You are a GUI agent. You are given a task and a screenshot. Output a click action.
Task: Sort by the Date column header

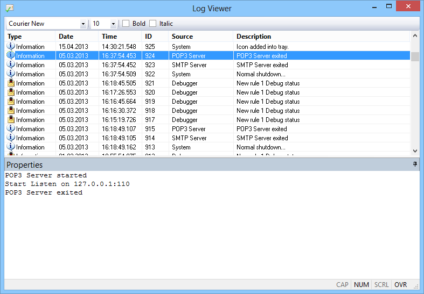click(x=77, y=37)
